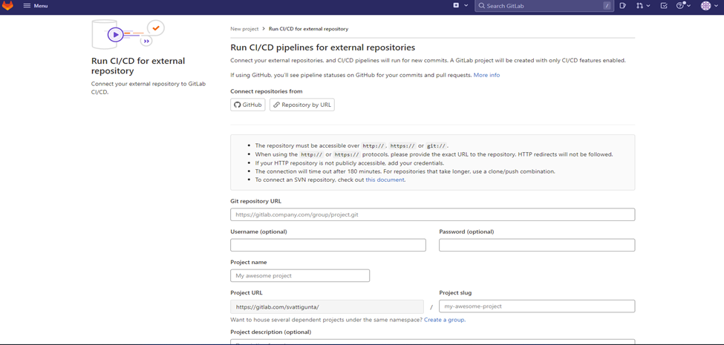Click the Run CI/CD pipelines for external repositories heading
Viewport: 724px width, 345px height.
coord(323,47)
